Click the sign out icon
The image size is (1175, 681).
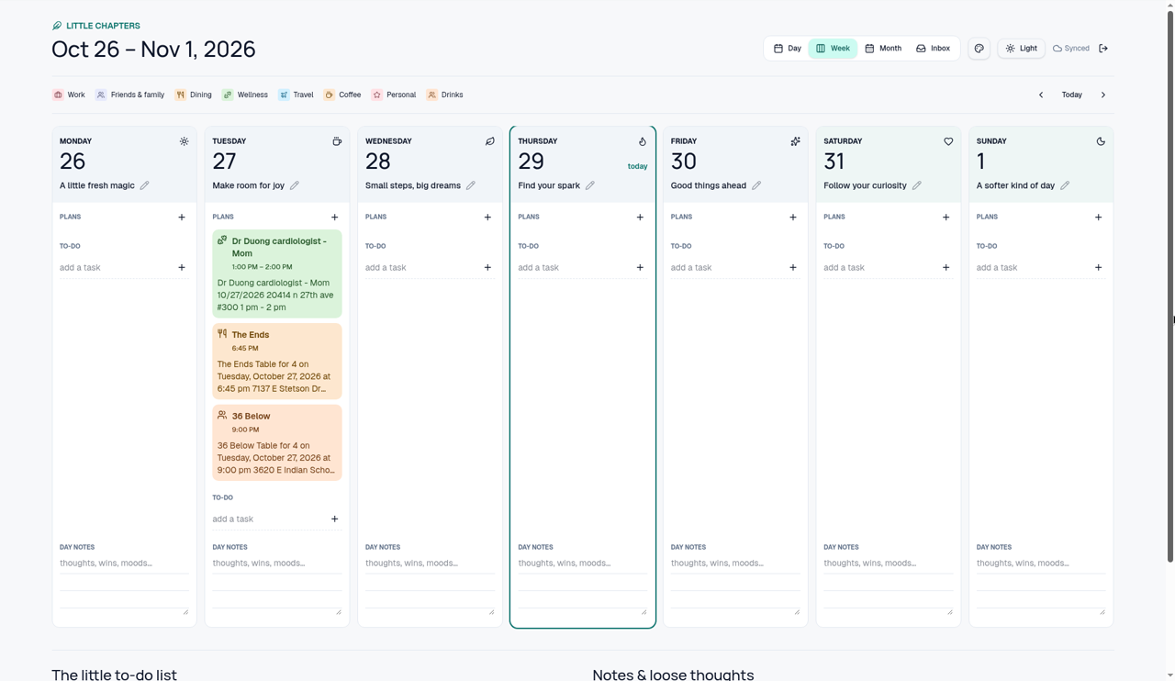[1103, 49]
